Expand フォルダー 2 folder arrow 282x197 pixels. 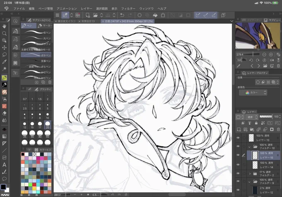250,174
